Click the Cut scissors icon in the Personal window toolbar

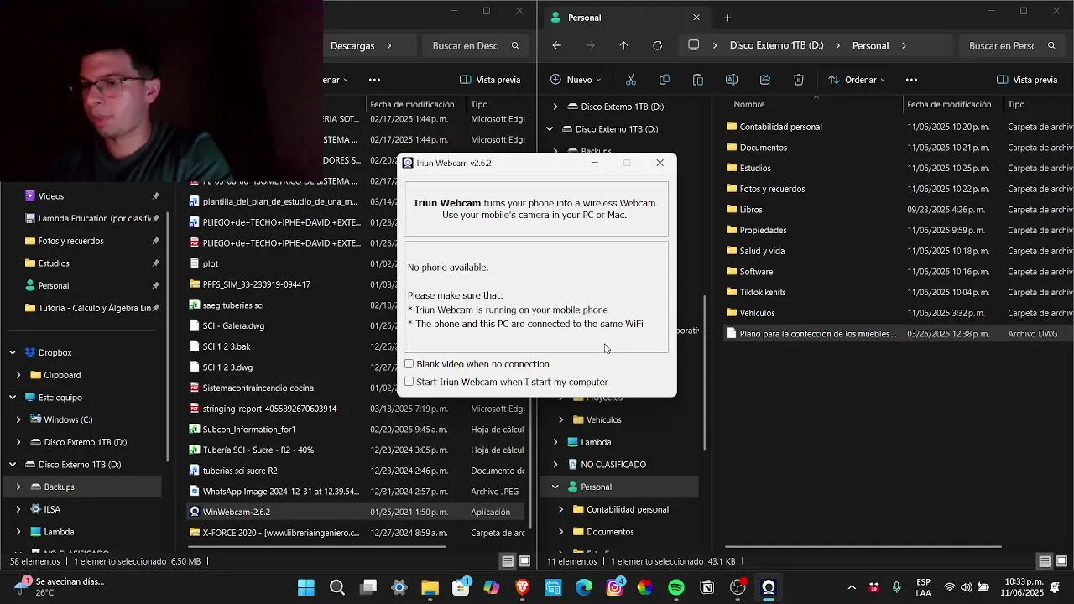point(631,80)
